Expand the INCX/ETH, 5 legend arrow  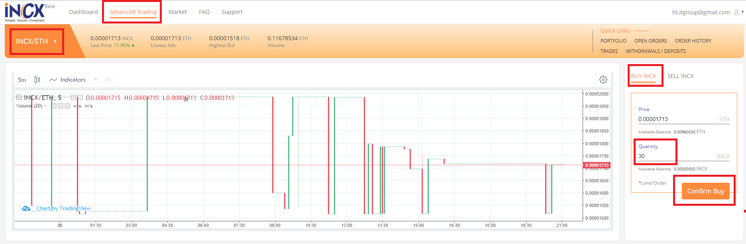pyautogui.click(x=65, y=98)
